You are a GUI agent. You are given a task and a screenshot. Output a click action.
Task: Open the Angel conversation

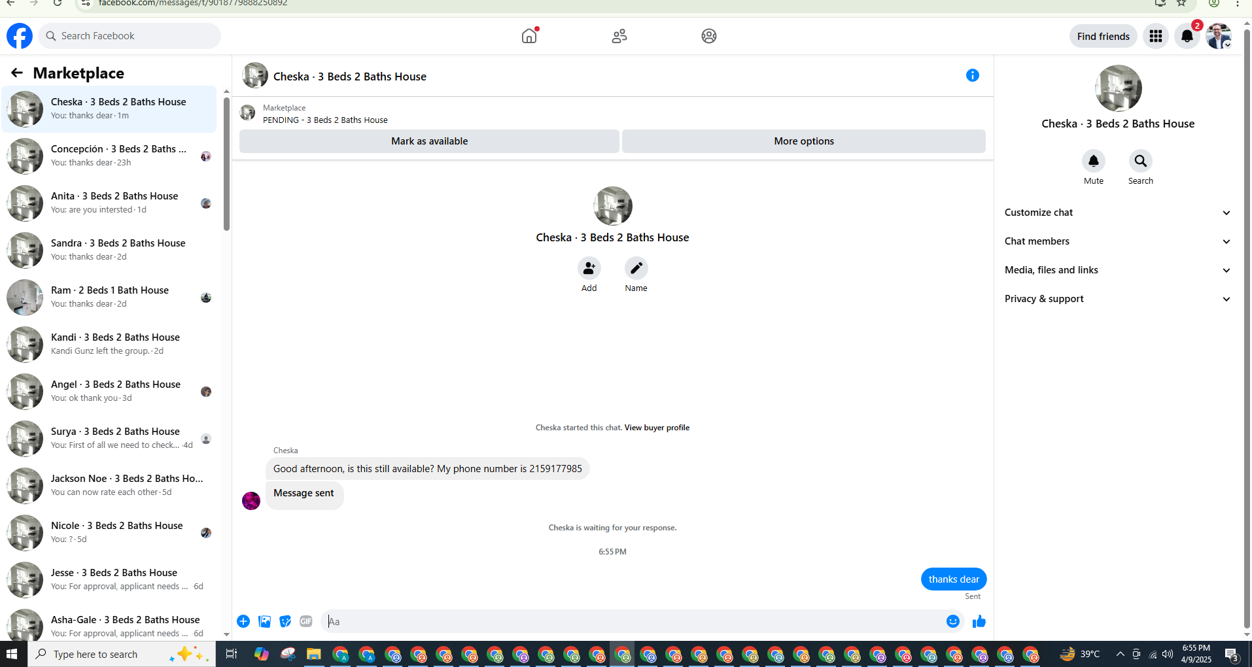click(109, 391)
